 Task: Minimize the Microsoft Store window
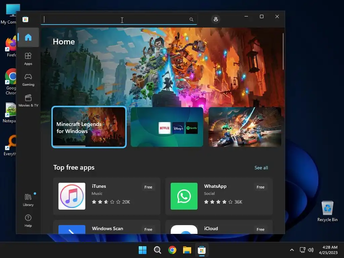pyautogui.click(x=246, y=16)
